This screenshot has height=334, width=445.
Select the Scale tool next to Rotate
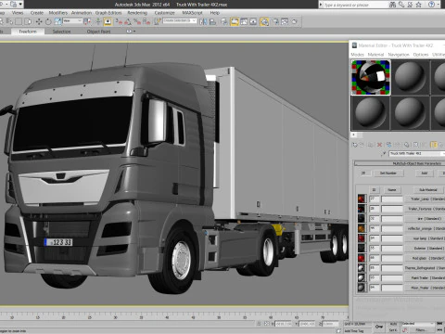pos(57,21)
